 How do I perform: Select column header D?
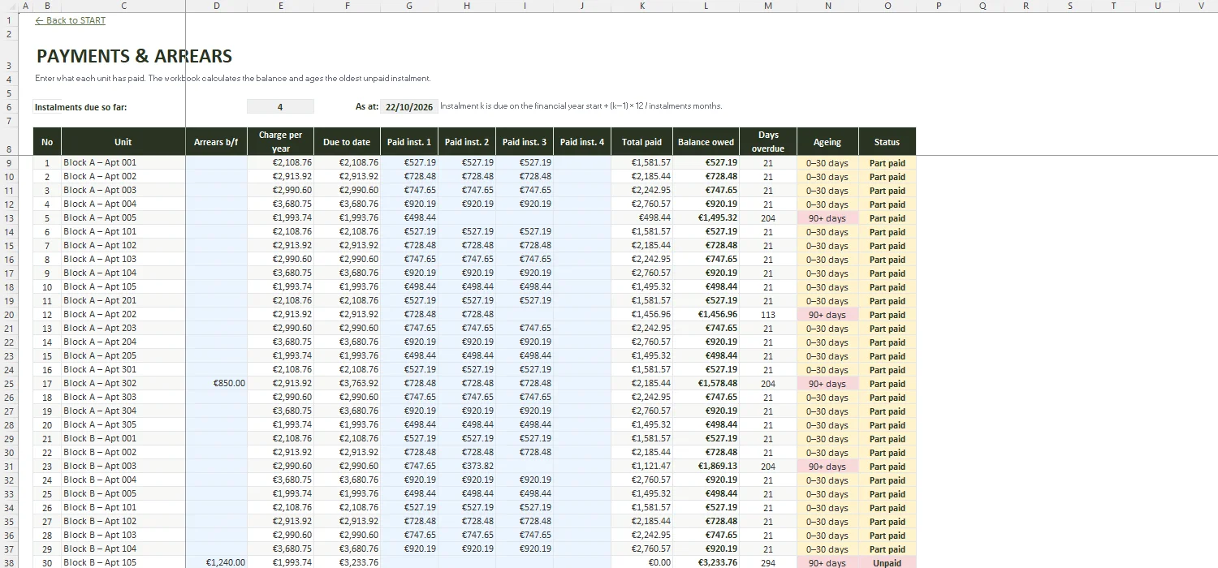tap(216, 6)
